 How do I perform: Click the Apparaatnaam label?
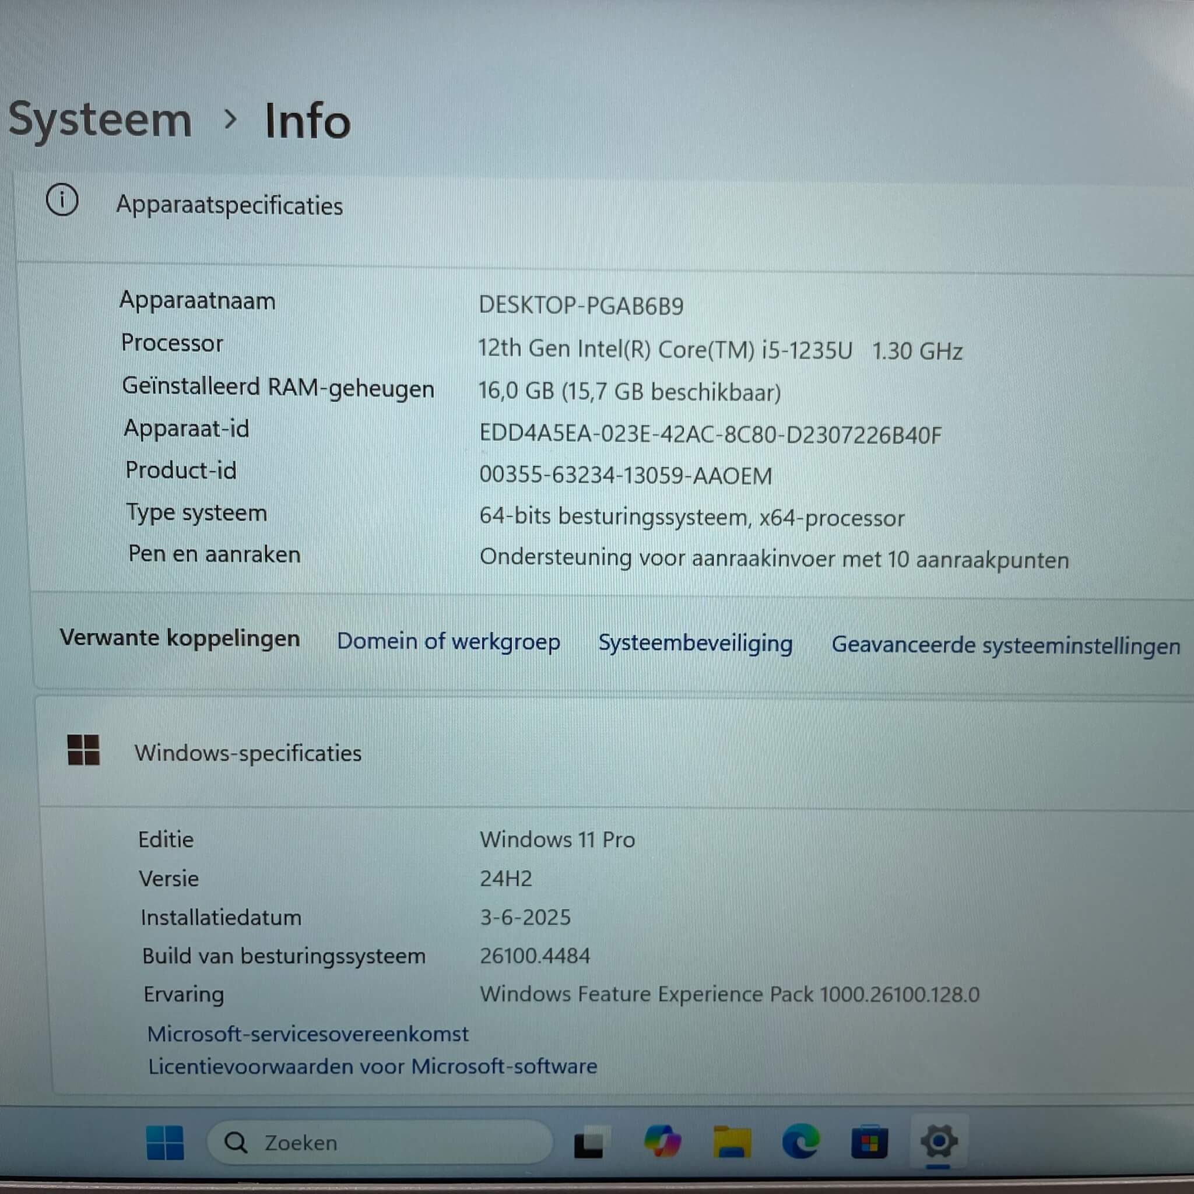[197, 301]
